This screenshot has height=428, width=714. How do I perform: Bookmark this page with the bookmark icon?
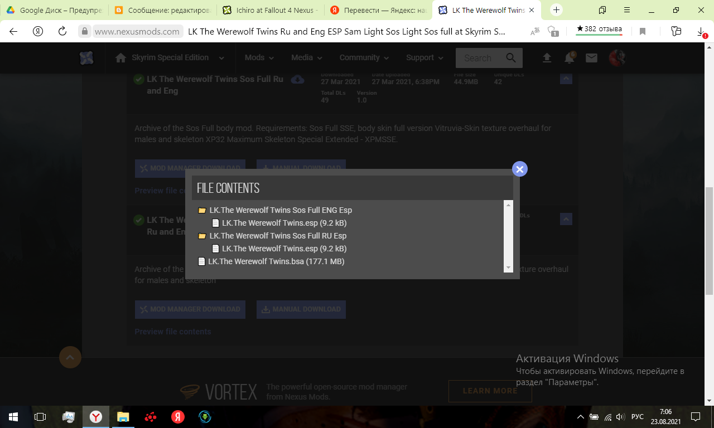643,32
